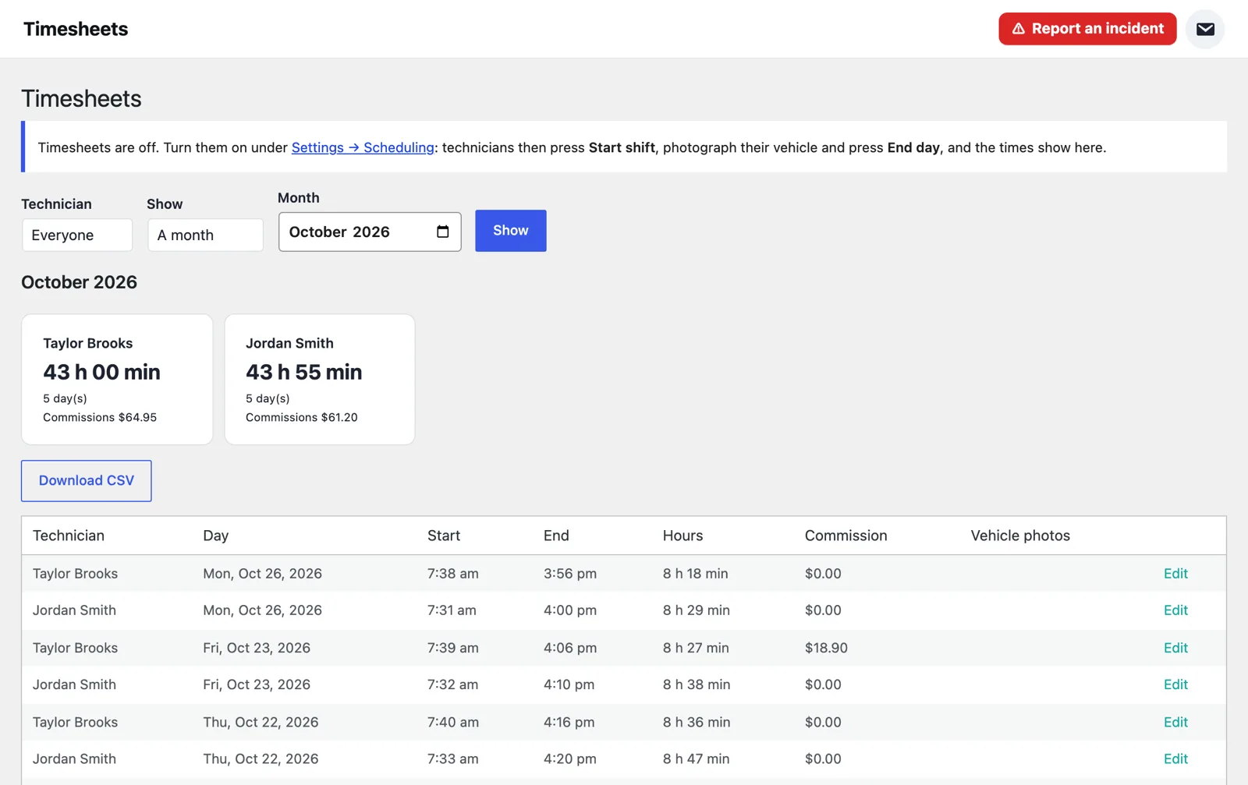Click the Timesheets header title
The width and height of the screenshot is (1248, 785).
[x=76, y=29]
